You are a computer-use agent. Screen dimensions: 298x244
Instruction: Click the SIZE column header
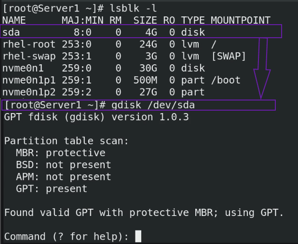point(145,20)
